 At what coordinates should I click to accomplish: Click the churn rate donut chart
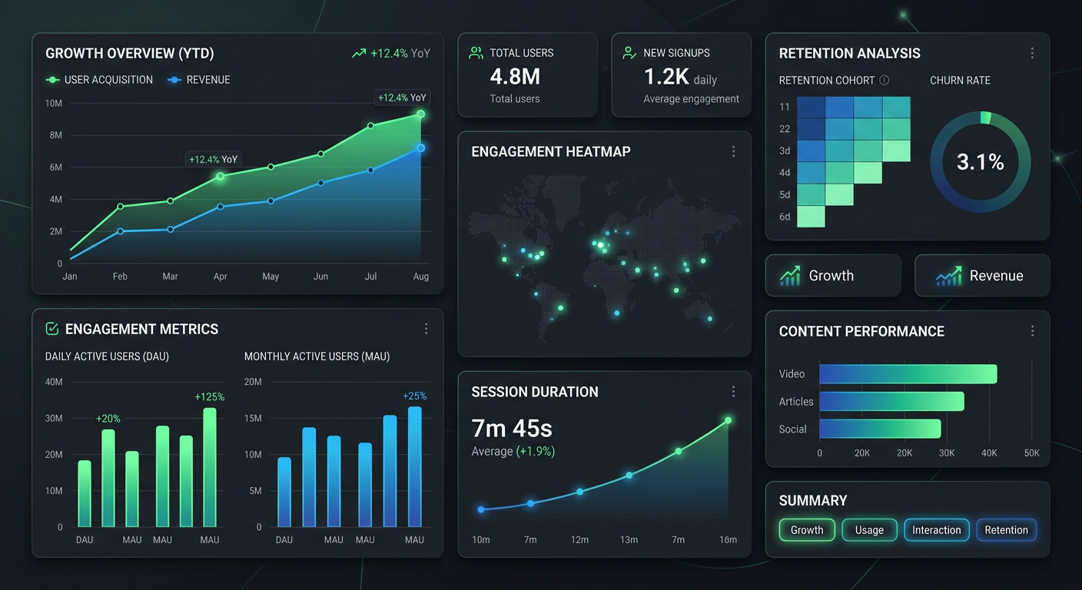pos(980,162)
